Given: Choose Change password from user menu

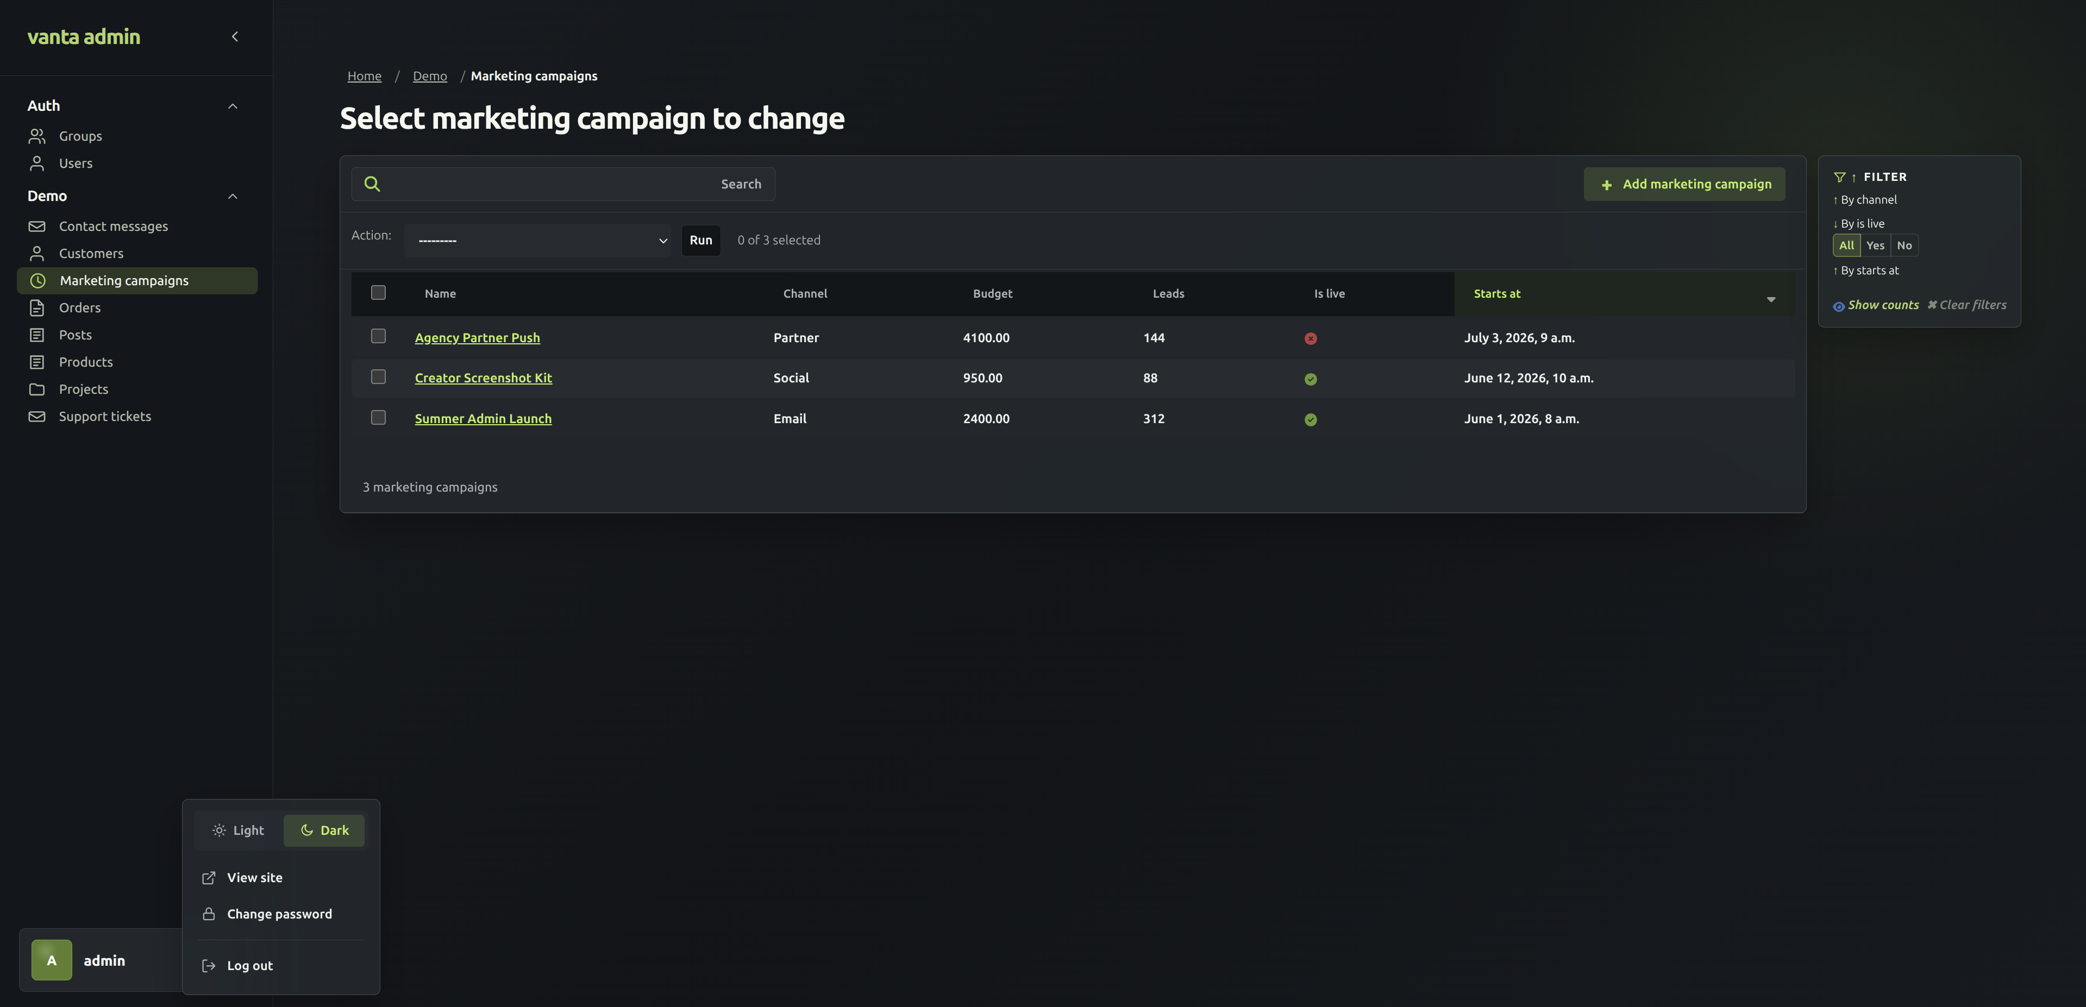Looking at the screenshot, I should 281,914.
